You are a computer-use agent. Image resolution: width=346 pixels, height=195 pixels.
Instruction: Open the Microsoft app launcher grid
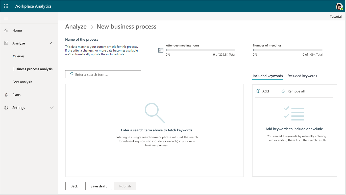(x=6, y=6)
